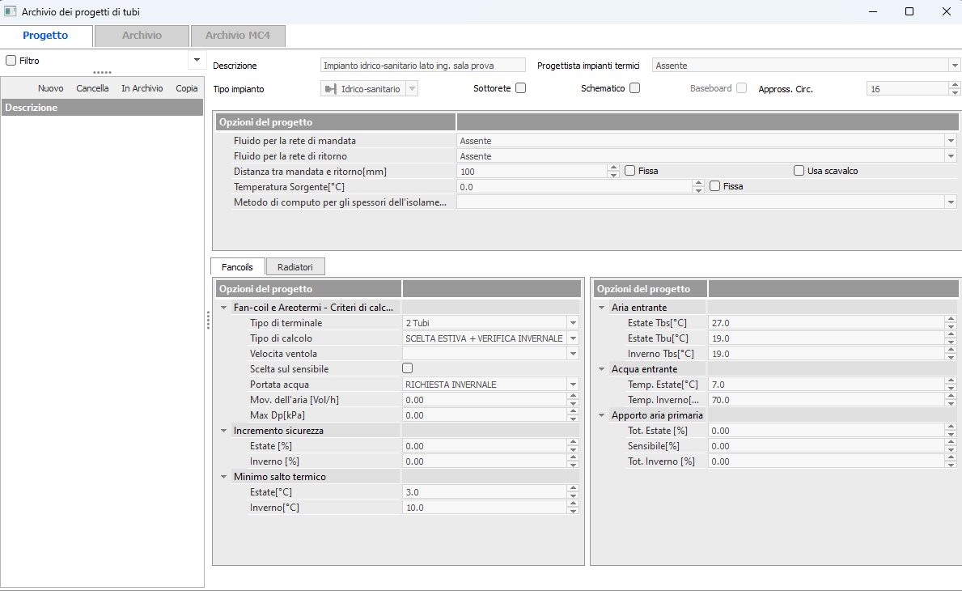Click the In Archivio button

[x=142, y=88]
